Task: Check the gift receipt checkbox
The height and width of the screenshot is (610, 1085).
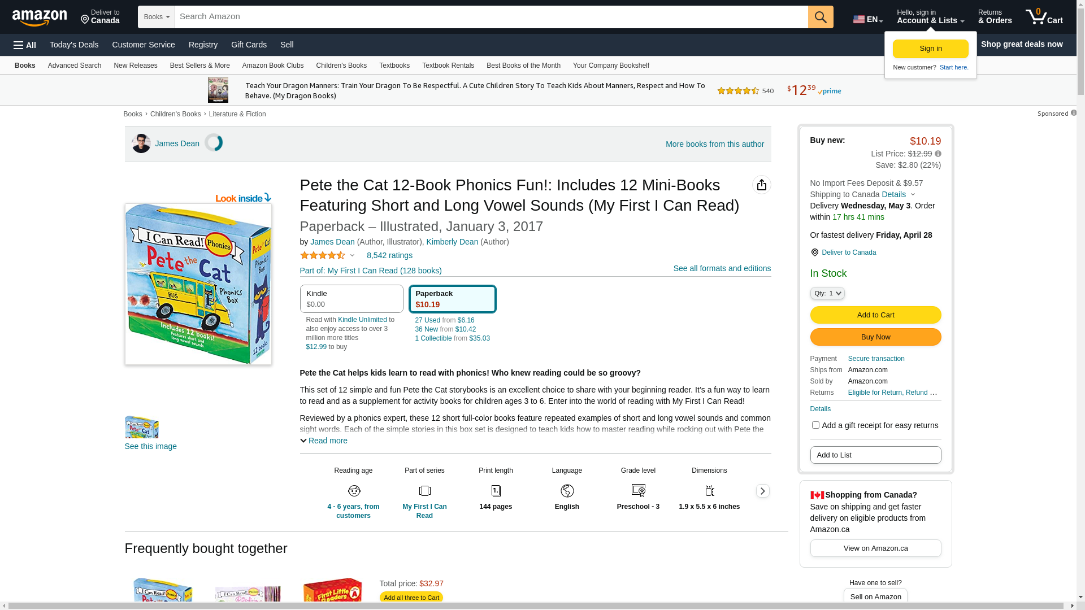Action: 815,425
